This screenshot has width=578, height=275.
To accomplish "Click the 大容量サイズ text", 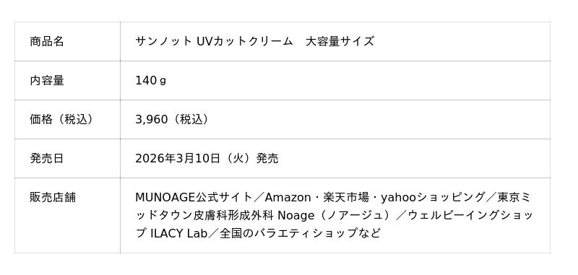I will pyautogui.click(x=340, y=41).
